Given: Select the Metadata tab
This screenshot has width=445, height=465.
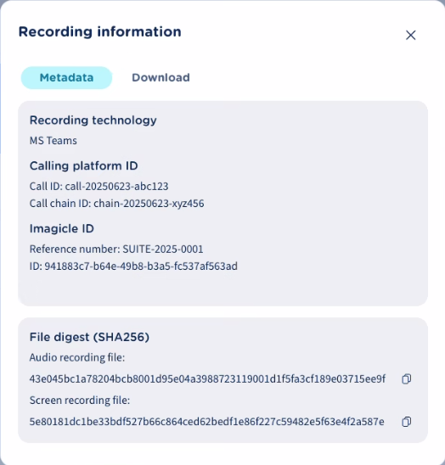Looking at the screenshot, I should (x=66, y=78).
